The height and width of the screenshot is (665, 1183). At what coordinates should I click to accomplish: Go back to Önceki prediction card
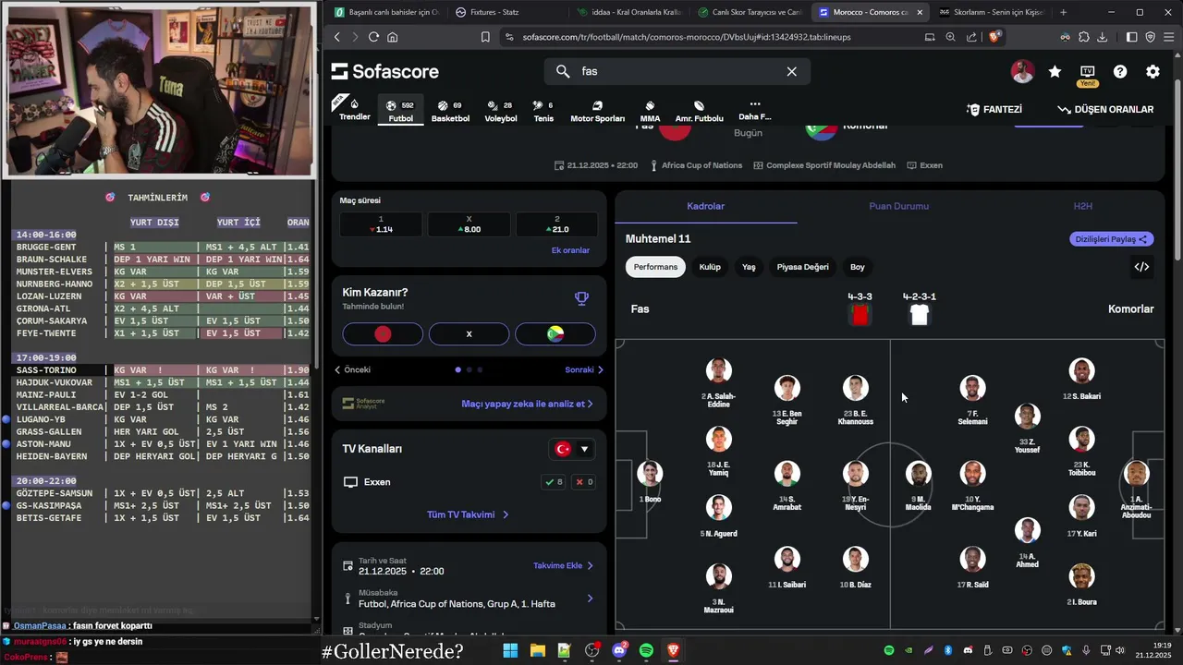(352, 369)
